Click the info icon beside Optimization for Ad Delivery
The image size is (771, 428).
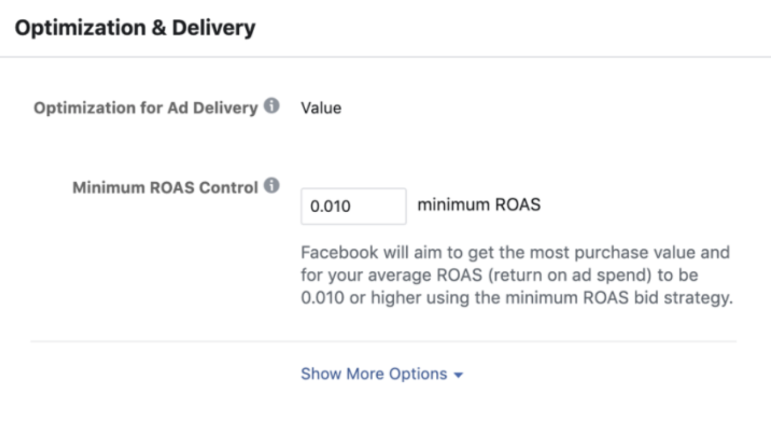point(271,106)
